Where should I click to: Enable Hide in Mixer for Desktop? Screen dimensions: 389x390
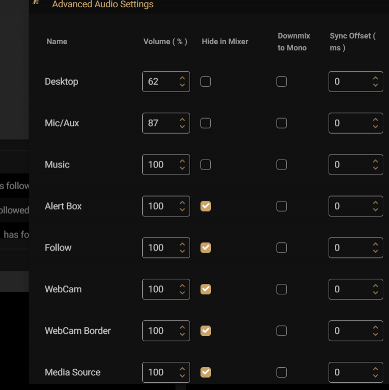click(x=206, y=82)
